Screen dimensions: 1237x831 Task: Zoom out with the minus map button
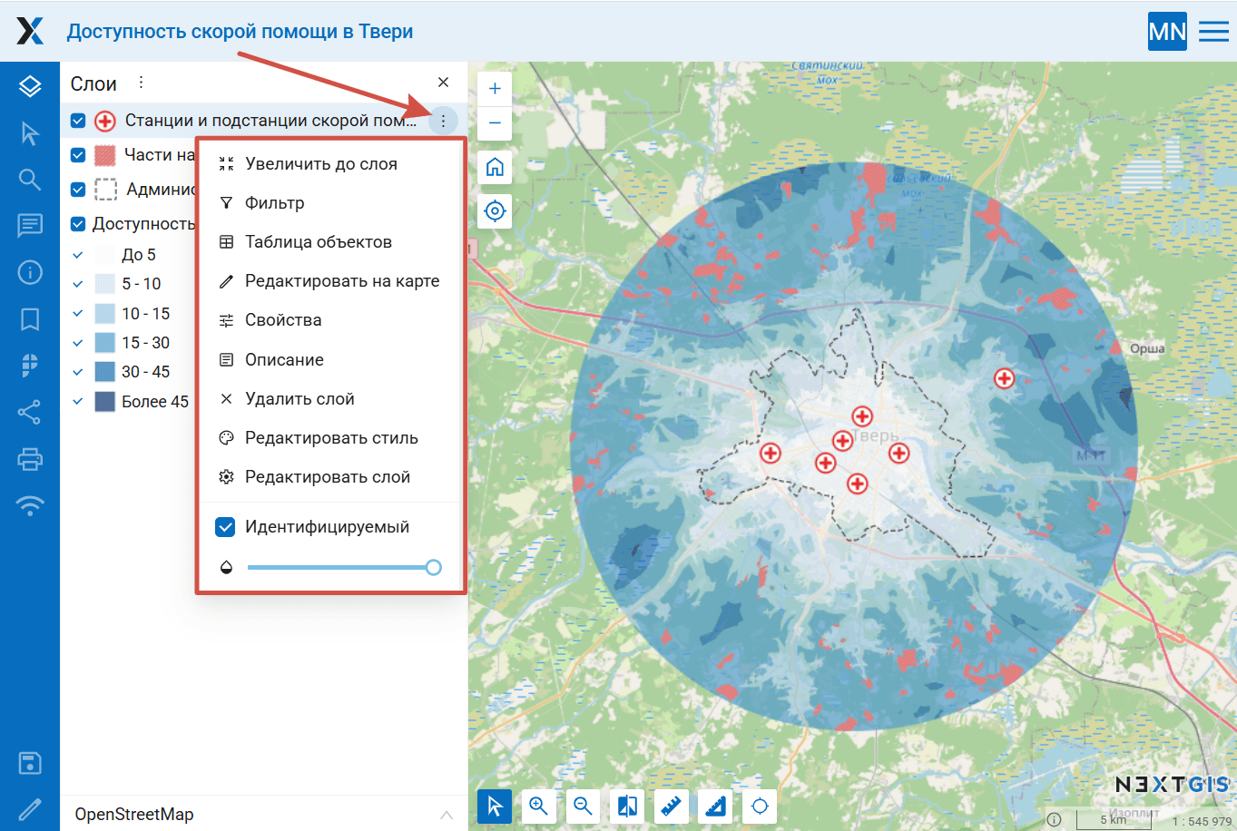point(495,122)
